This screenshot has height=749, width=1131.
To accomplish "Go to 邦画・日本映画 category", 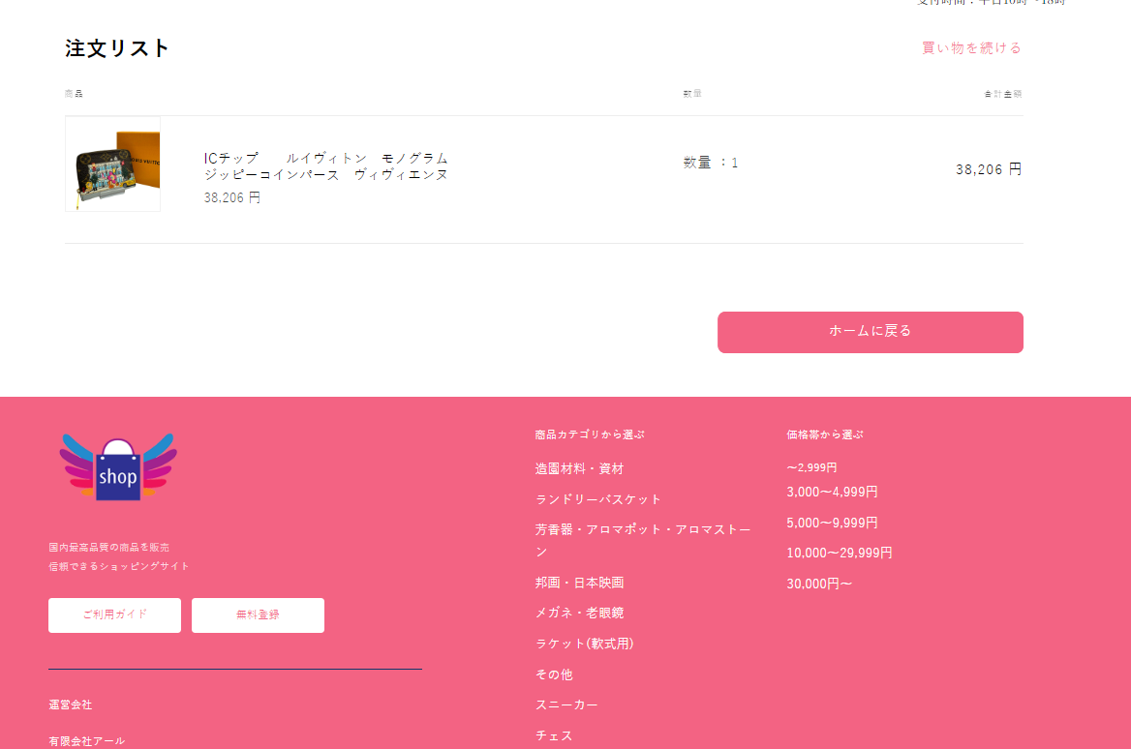I will 579,583.
